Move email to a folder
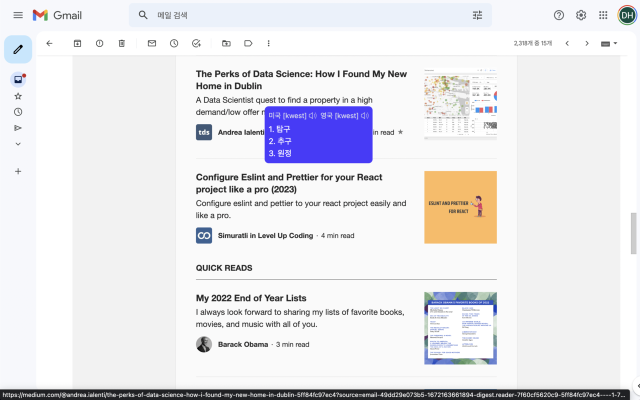The width and height of the screenshot is (640, 400). (226, 43)
